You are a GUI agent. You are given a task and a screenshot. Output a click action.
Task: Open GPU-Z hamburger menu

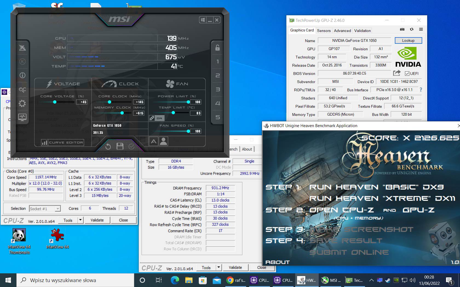point(421,29)
